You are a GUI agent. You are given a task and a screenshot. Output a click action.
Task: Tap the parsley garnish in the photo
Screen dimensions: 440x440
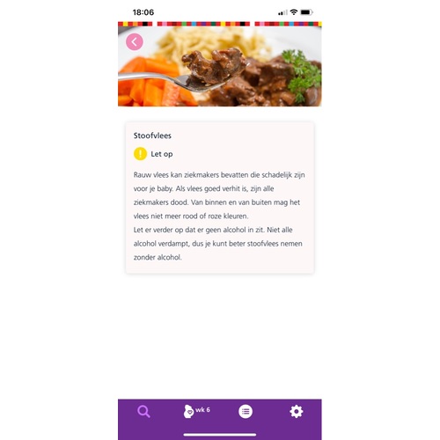(302, 75)
